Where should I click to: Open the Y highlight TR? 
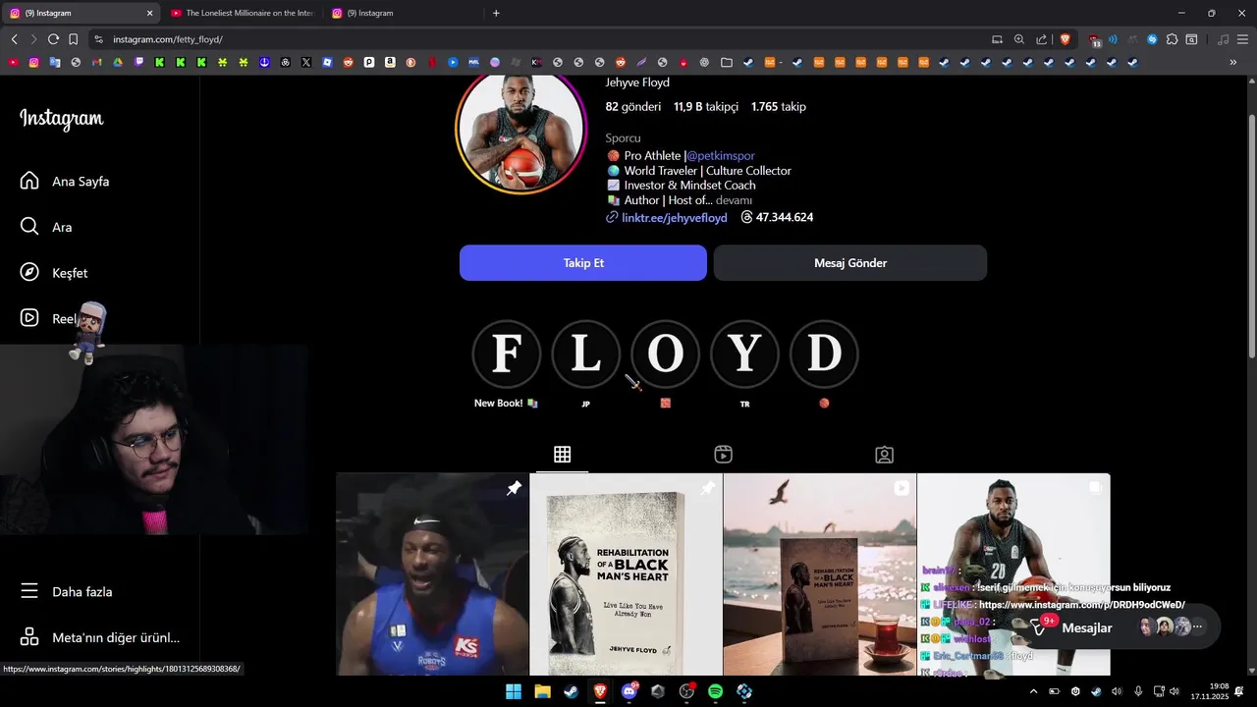[744, 353]
